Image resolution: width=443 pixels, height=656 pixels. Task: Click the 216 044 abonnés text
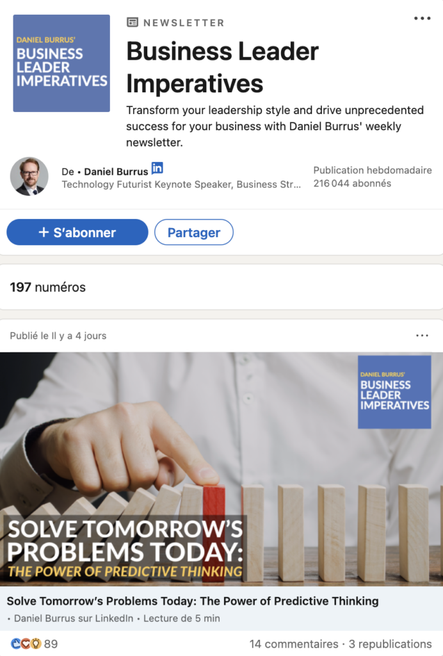pos(352,183)
